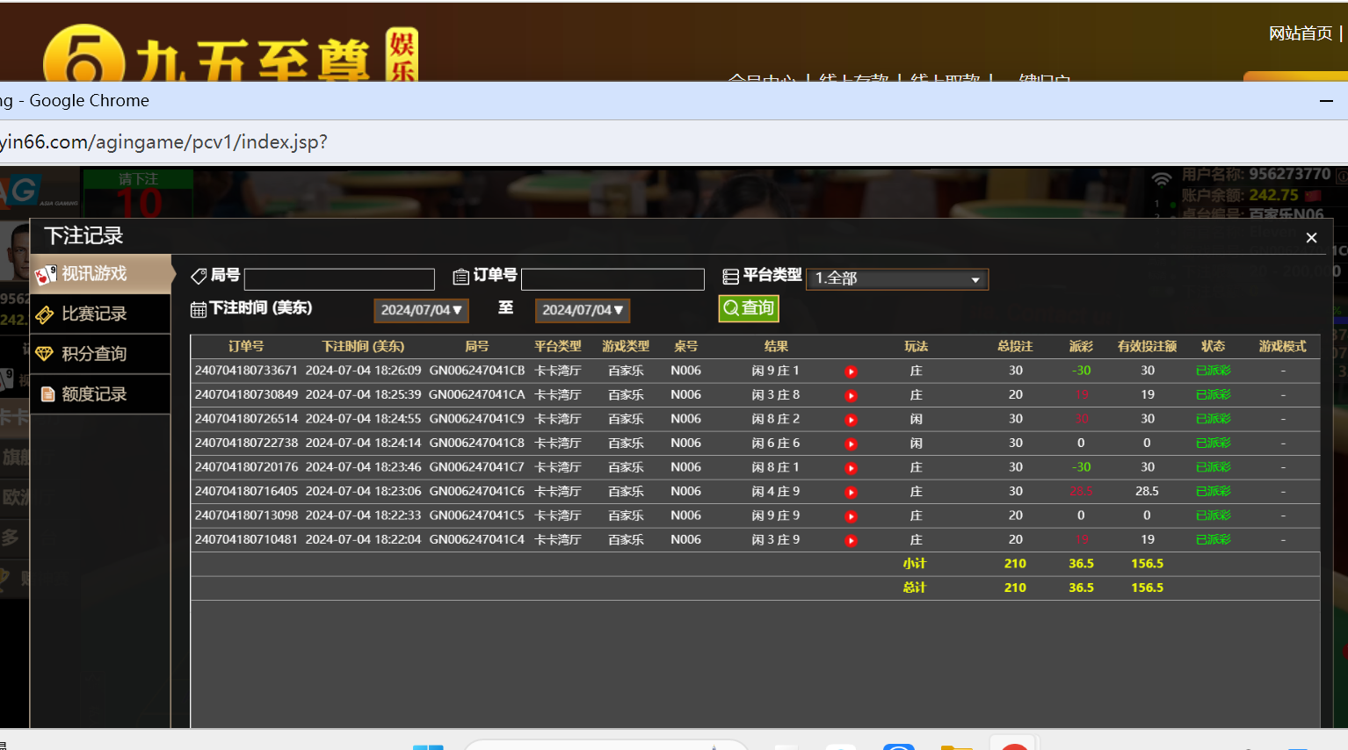The width and height of the screenshot is (1348, 750).
Task: Click replay icon for round GN006247041C7
Action: click(851, 468)
